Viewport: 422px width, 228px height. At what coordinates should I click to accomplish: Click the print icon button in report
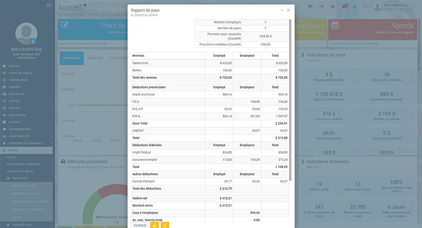coord(154,225)
